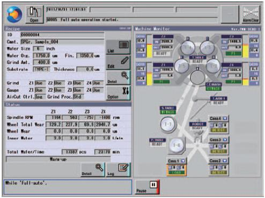Click the Z2 READY status indicator
The height and width of the screenshot is (198, 265).
click(162, 54)
